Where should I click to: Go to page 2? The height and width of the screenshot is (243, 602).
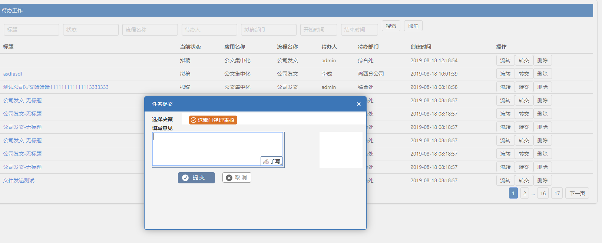coord(525,193)
